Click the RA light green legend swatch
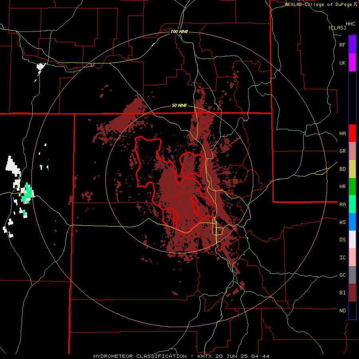Image resolution: width=359 pixels, height=359 pixels. [x=352, y=204]
